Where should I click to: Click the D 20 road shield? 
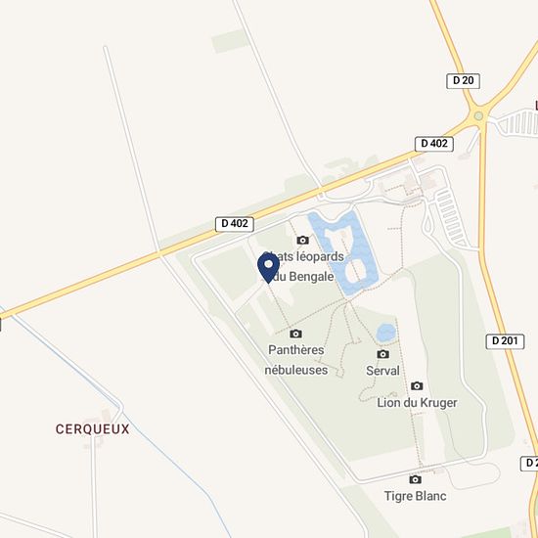[x=463, y=81]
